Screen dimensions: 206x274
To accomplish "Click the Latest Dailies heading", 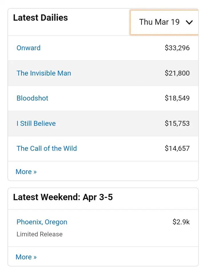I will pyautogui.click(x=40, y=18).
